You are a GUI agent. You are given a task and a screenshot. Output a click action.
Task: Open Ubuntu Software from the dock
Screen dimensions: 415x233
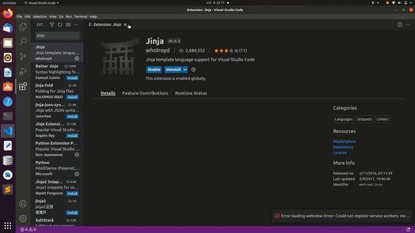click(8, 87)
